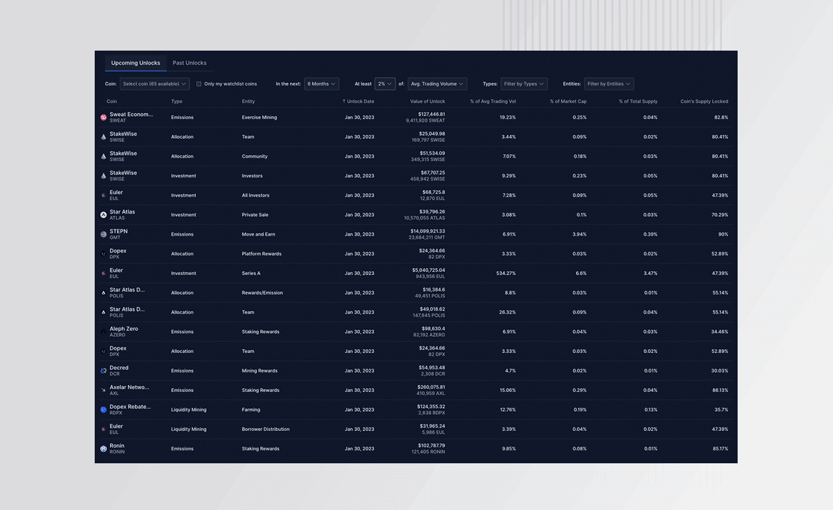Click the Axelar Network coin icon

click(x=103, y=390)
